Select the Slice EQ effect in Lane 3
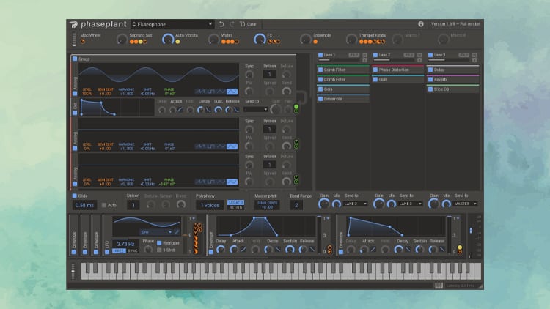Screen dimensions: 550x309 click(452, 89)
